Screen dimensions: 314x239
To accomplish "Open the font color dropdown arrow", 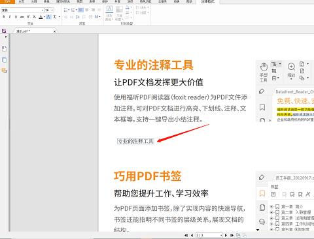I will [x=44, y=17].
